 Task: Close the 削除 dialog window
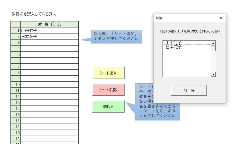[x=221, y=18]
